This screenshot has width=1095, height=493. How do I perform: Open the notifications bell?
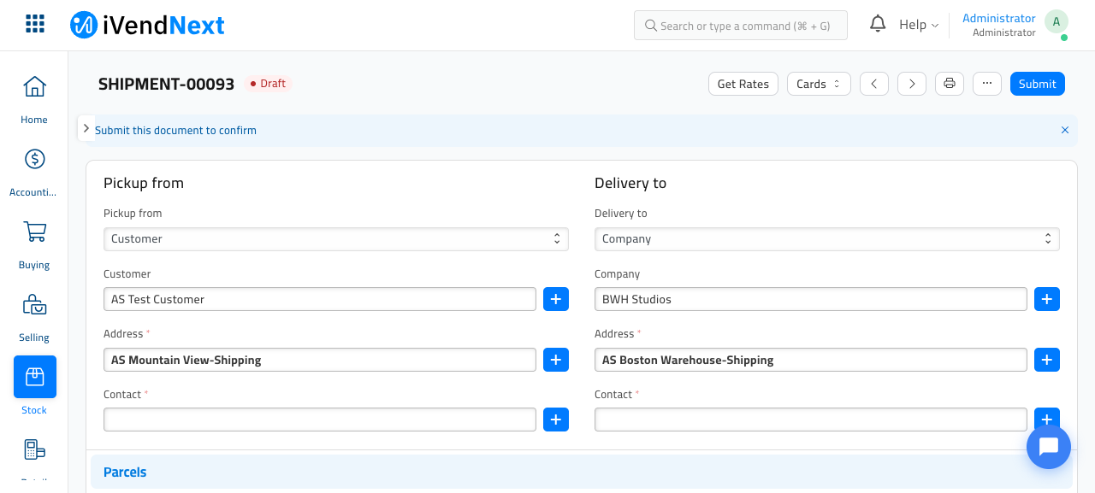click(x=878, y=24)
